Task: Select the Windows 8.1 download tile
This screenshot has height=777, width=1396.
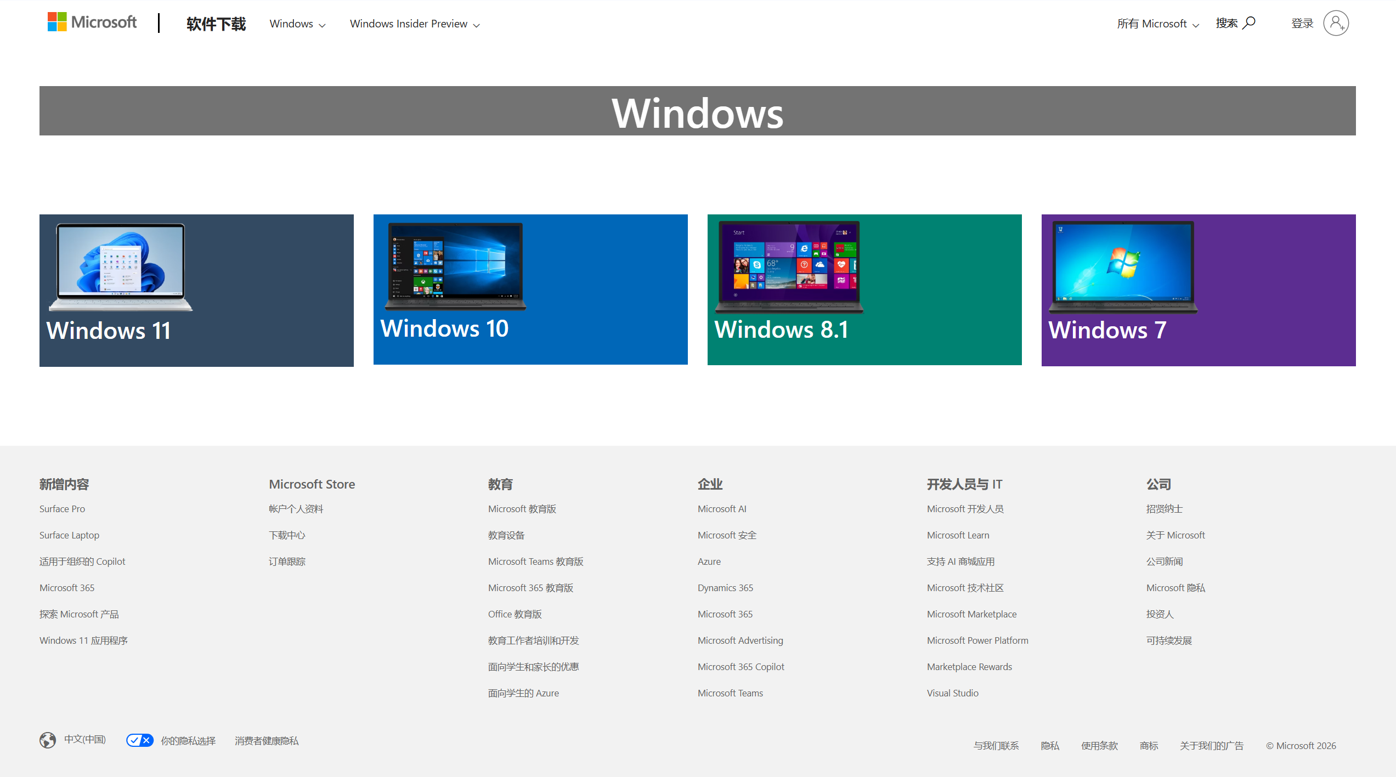Action: tap(864, 290)
